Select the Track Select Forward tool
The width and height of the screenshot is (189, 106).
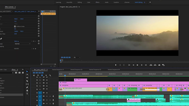(x=27, y=74)
